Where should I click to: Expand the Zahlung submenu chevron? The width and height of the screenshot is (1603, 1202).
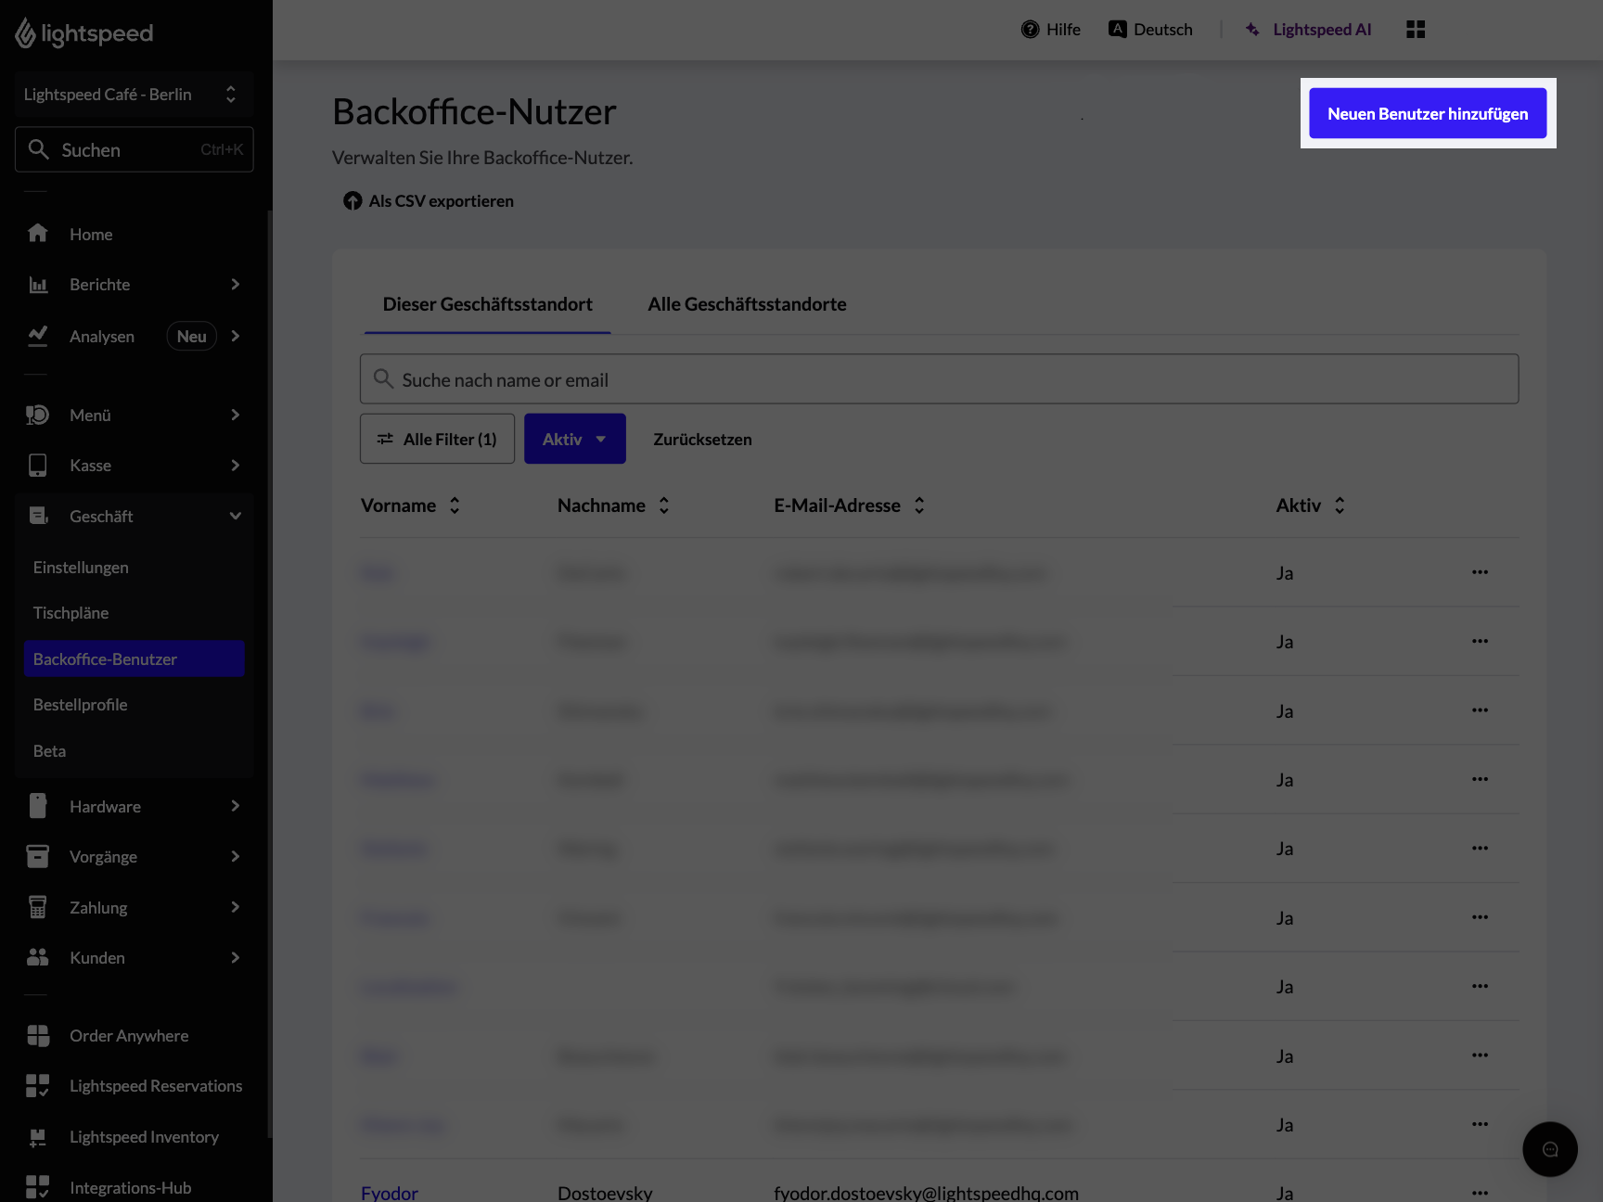[x=236, y=907]
